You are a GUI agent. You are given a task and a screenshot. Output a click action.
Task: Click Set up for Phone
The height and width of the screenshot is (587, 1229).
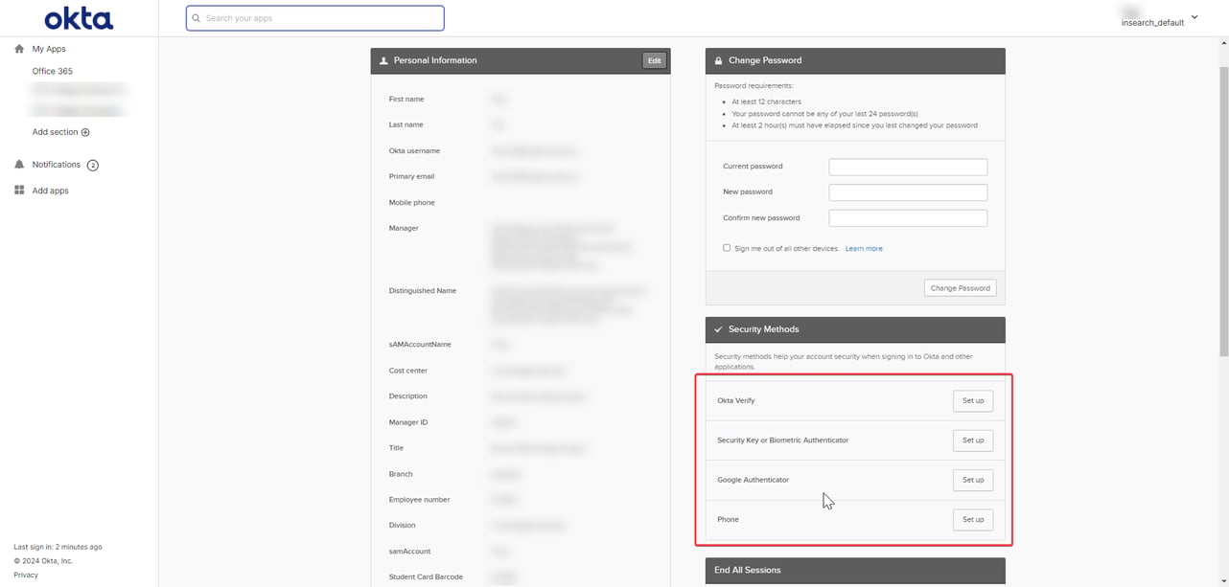[973, 520]
